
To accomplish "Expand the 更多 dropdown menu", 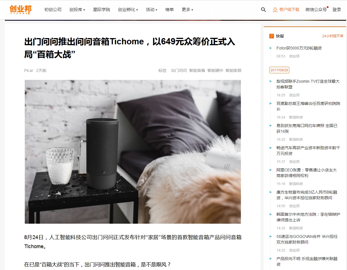I will (187, 10).
